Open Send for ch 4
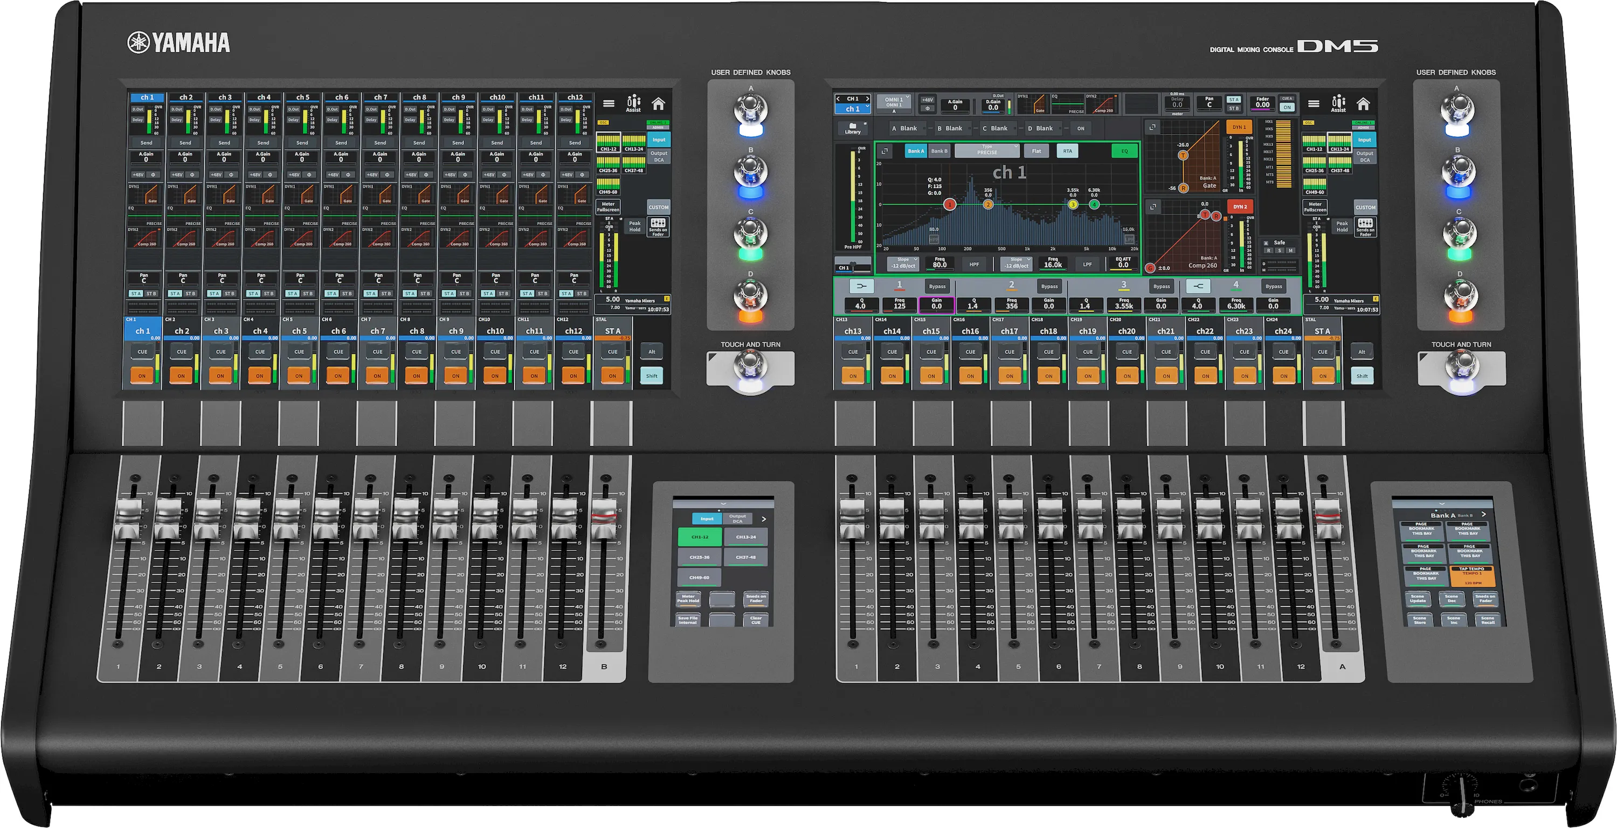1617x828 pixels. click(263, 142)
